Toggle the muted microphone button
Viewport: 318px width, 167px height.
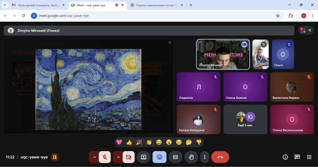(x=105, y=157)
